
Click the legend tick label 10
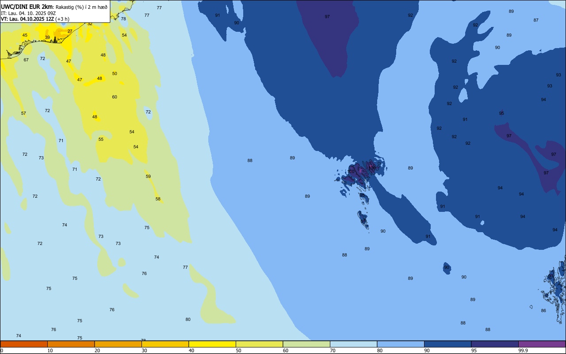[x=50, y=350]
